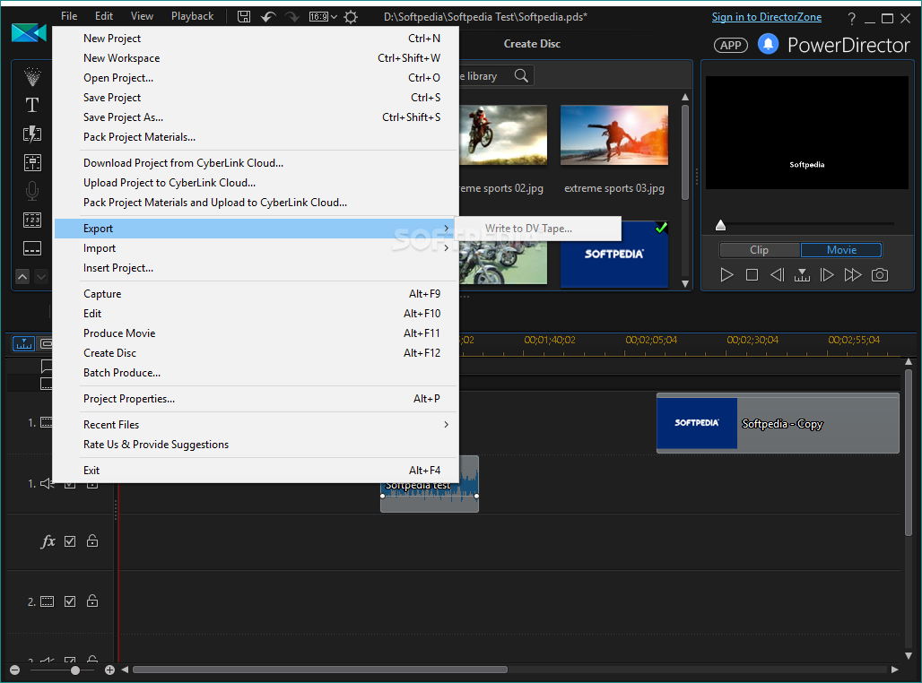Click the seek-by-timecode unit icon in preview

802,274
